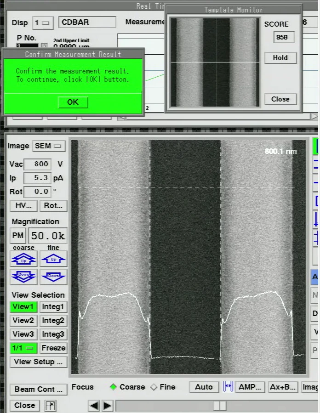
Task: Toggle the Integ1 view button
Action: [53, 306]
